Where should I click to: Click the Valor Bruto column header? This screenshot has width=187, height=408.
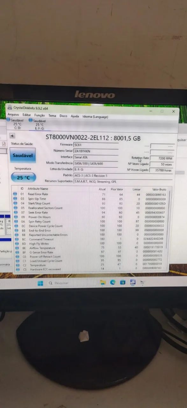tap(159, 189)
